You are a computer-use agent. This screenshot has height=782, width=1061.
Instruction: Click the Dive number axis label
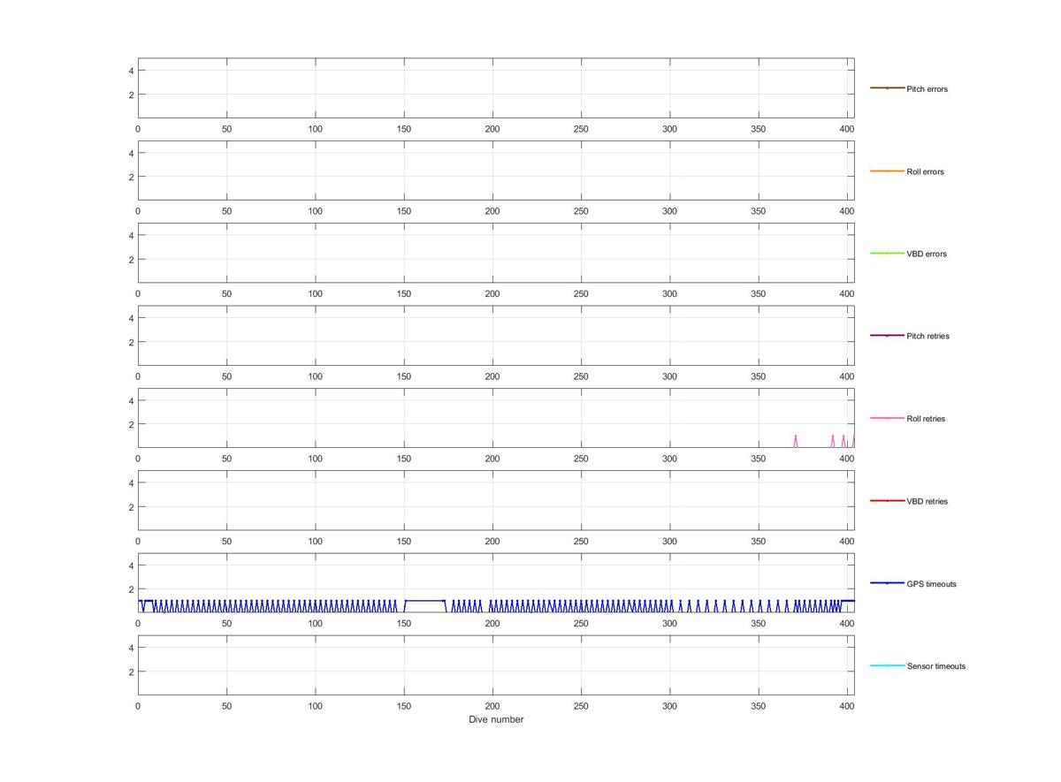[x=496, y=719]
